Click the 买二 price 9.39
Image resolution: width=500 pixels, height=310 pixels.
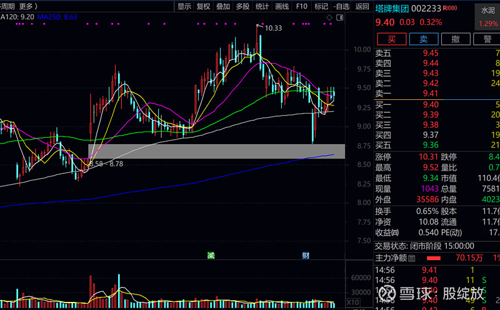pos(431,115)
